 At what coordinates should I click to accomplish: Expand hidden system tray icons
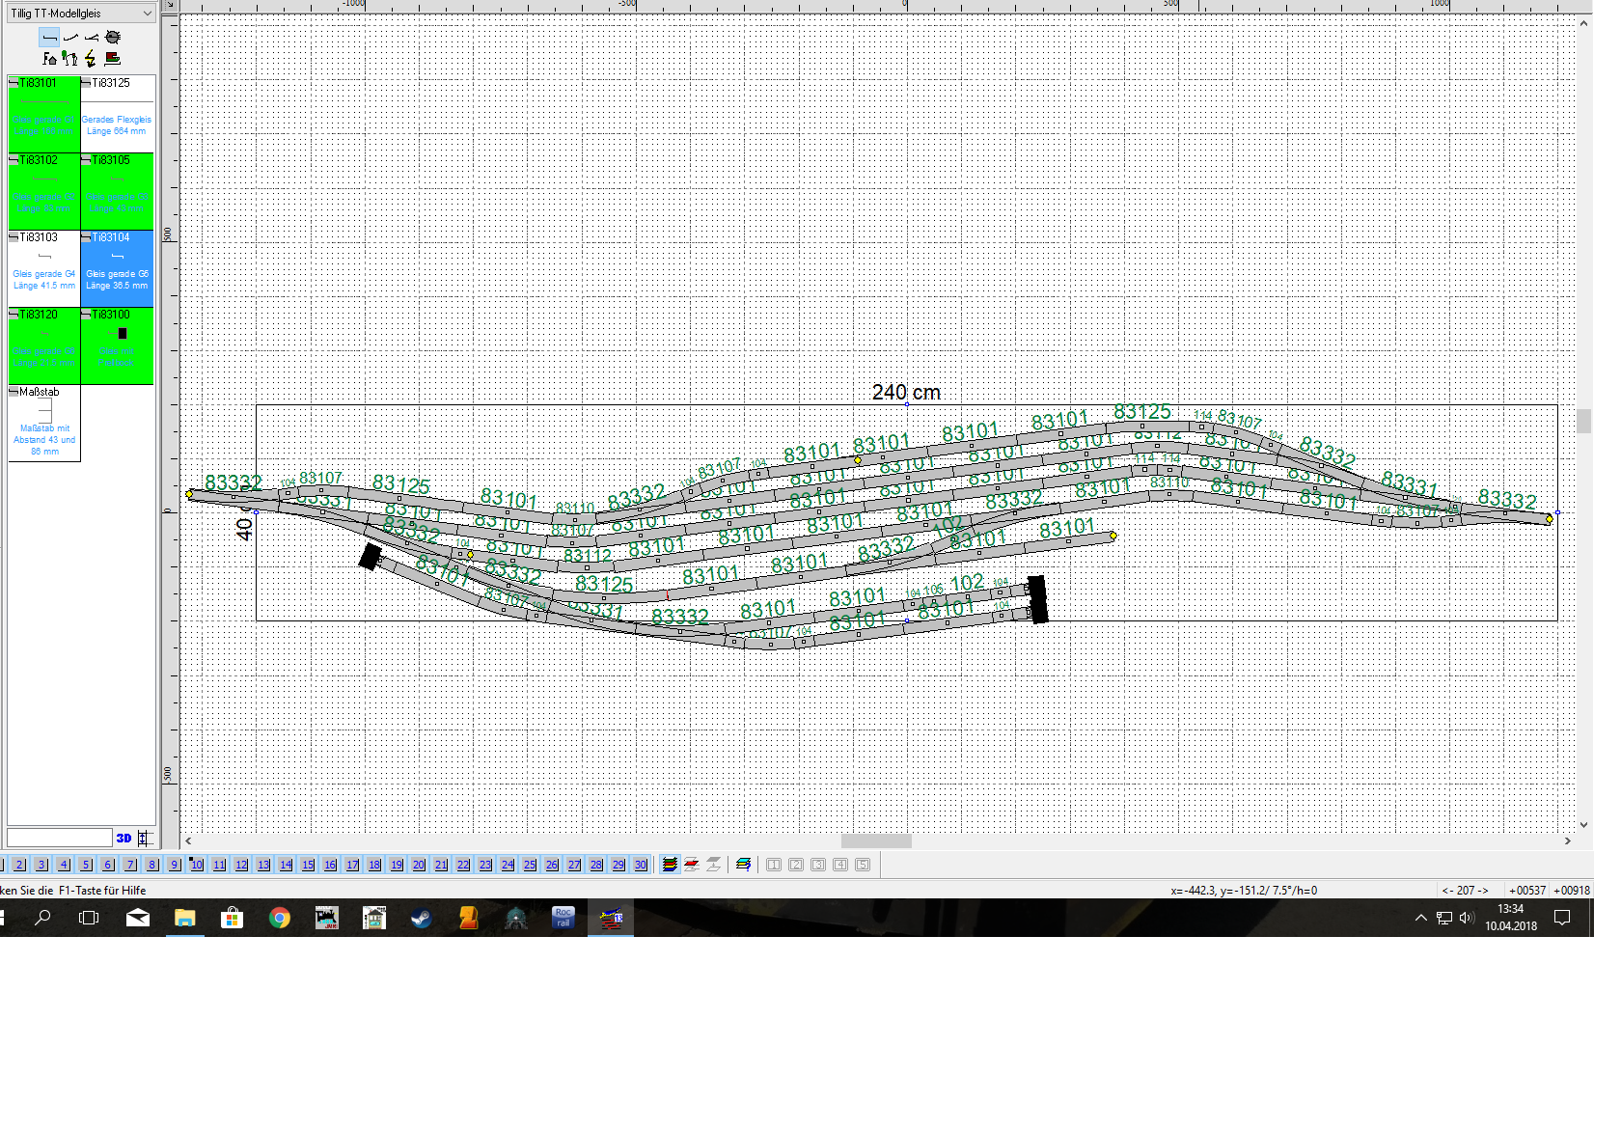(x=1420, y=918)
